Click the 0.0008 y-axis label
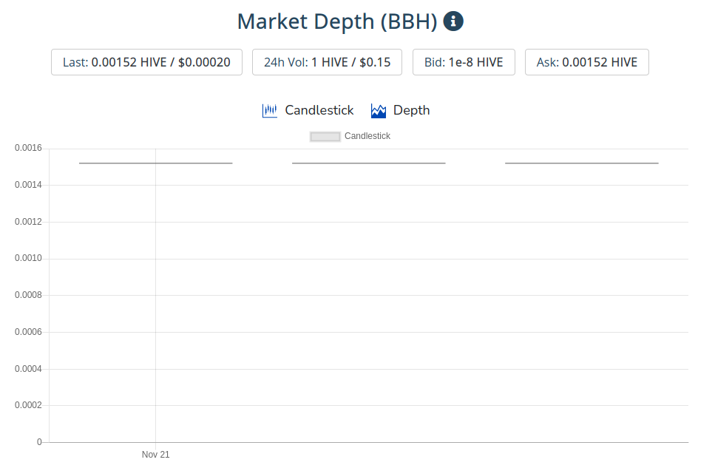 [28, 295]
